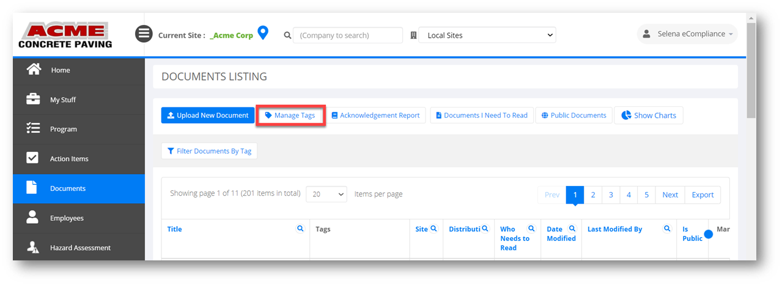782x286 pixels.
Task: Click the Next page button
Action: (x=670, y=195)
